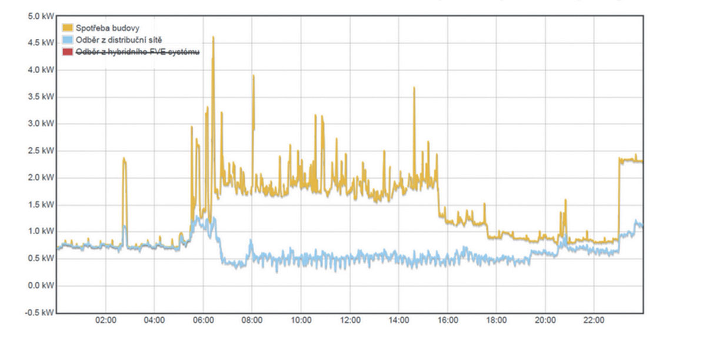This screenshot has width=706, height=343.
Task: Click the 2.5 kW y-axis label
Action: click(41, 151)
